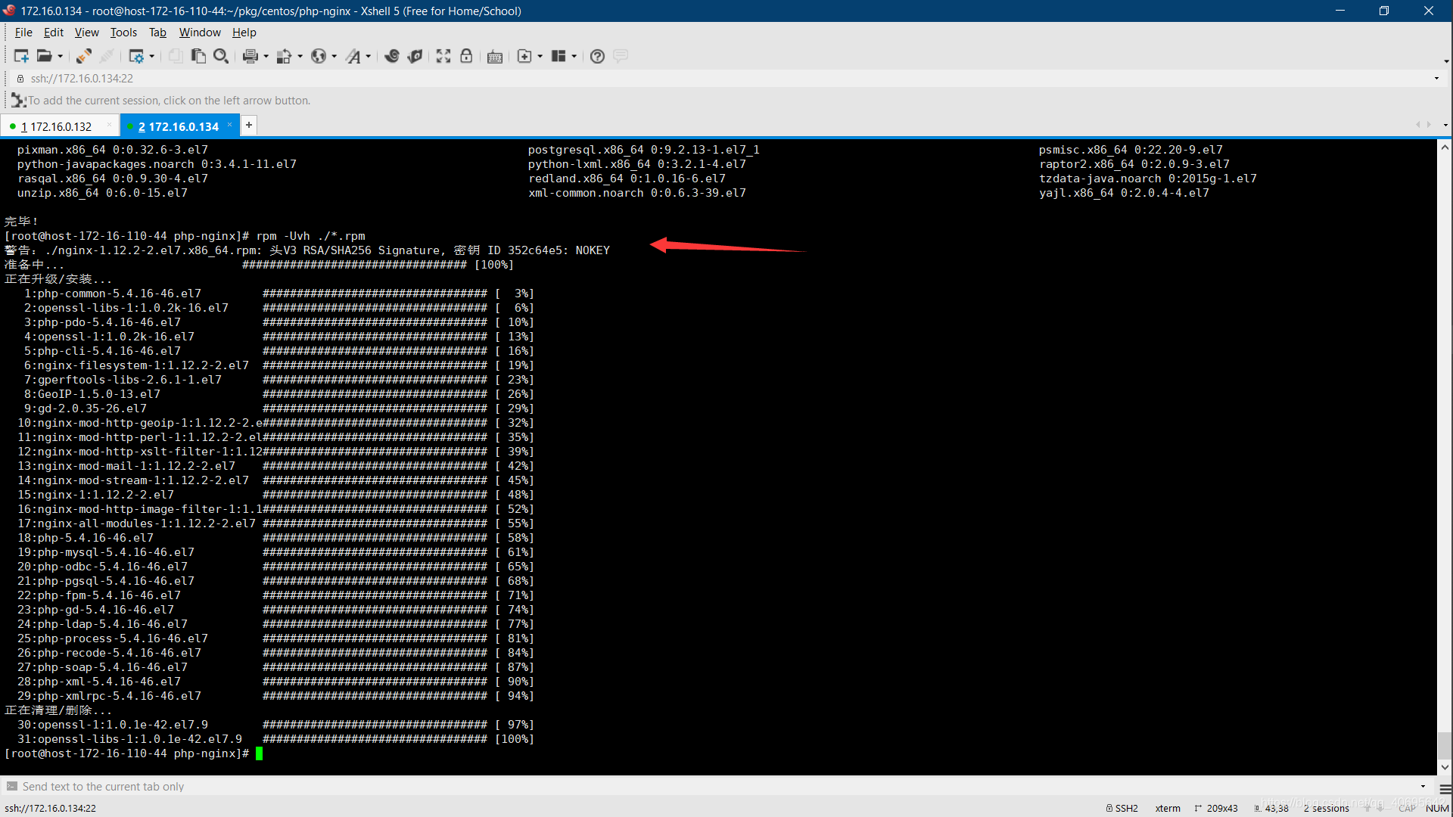
Task: Click the compose bar hamburger menu icon
Action: pos(1445,788)
